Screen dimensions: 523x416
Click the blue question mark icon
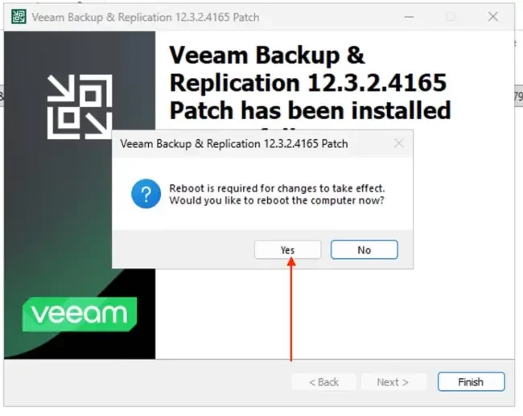click(x=146, y=194)
